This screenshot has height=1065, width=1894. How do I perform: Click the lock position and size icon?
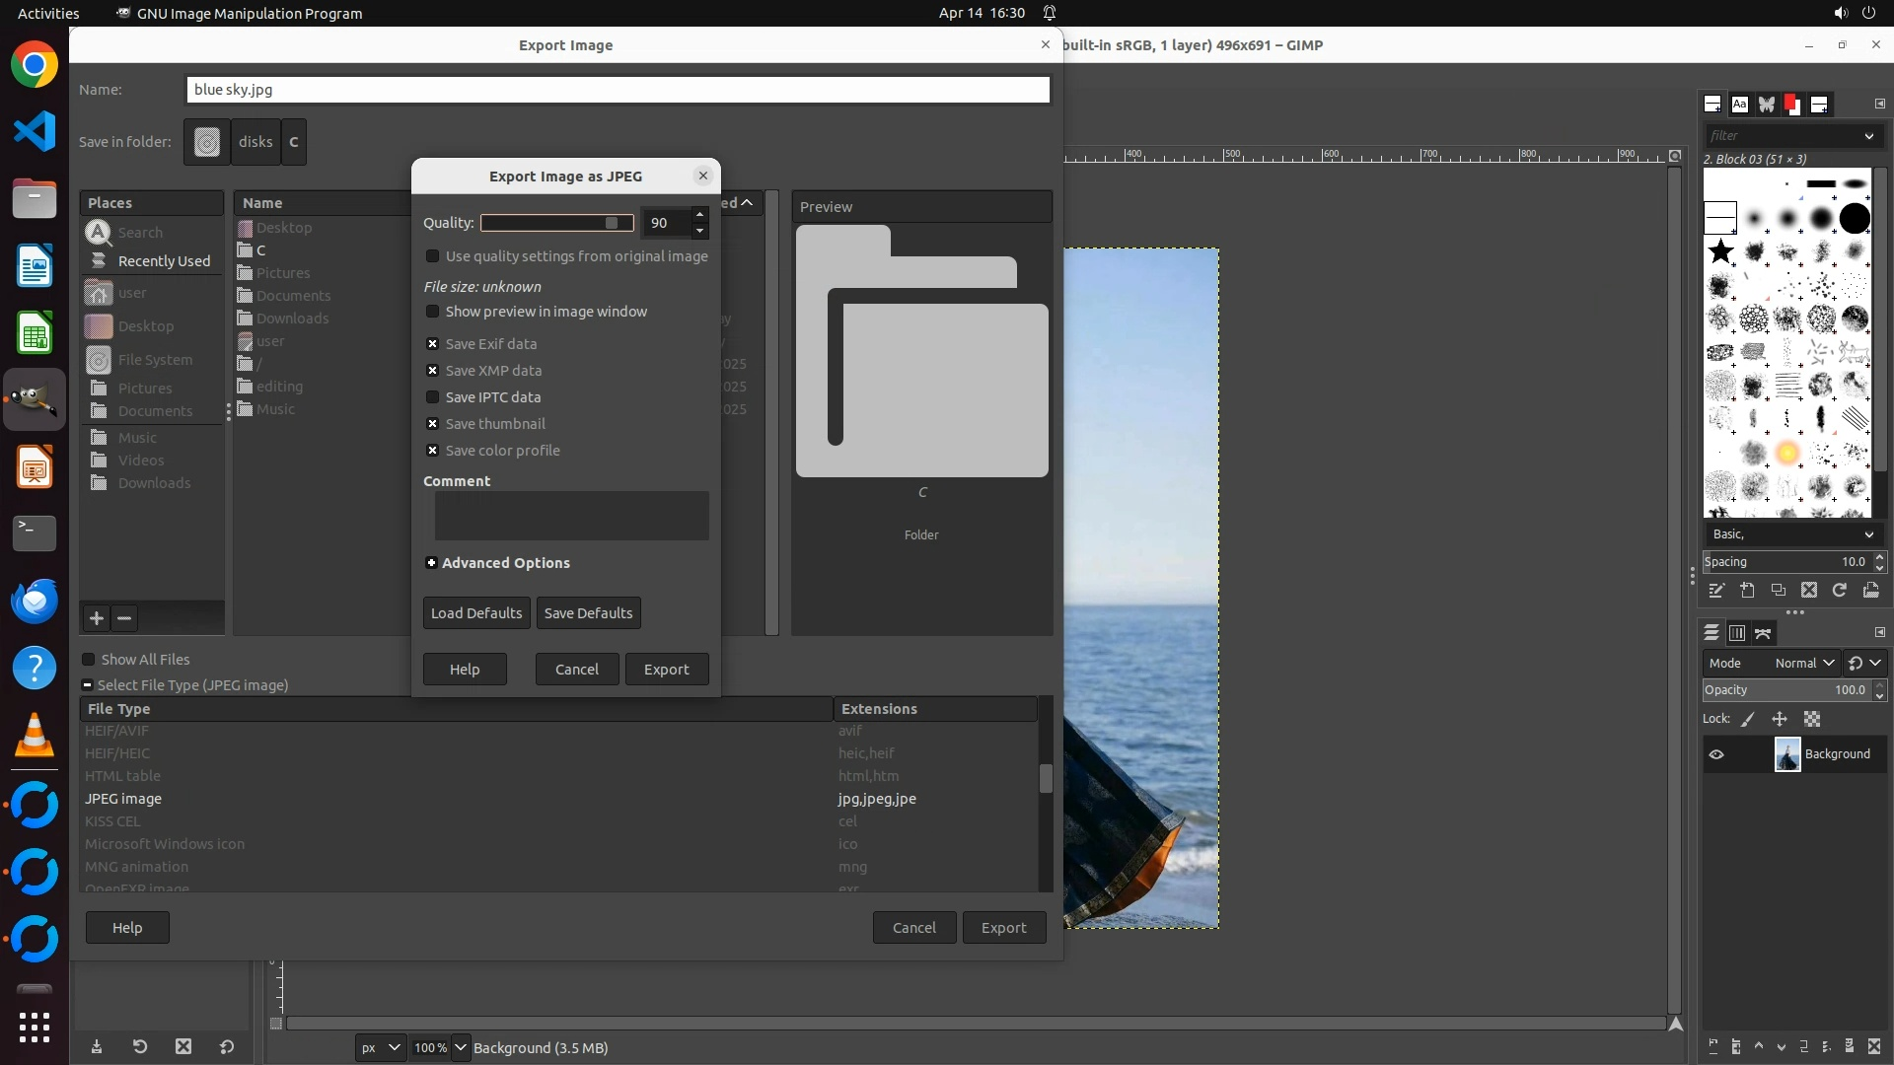coord(1780,720)
